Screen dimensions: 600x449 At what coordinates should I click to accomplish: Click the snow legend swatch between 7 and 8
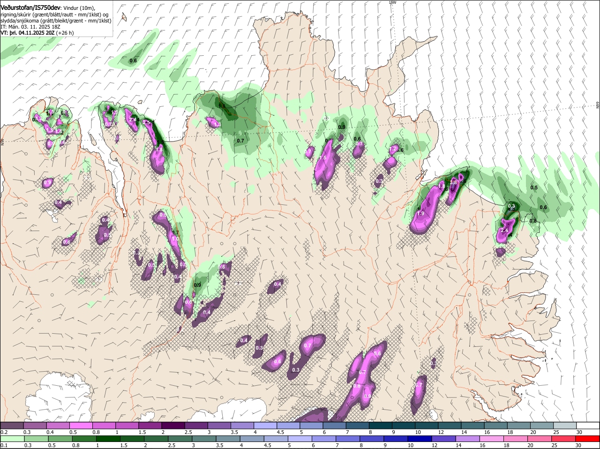point(358,425)
